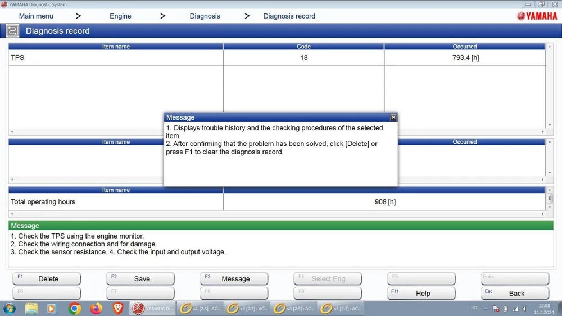Click the F2 Save button

140,278
